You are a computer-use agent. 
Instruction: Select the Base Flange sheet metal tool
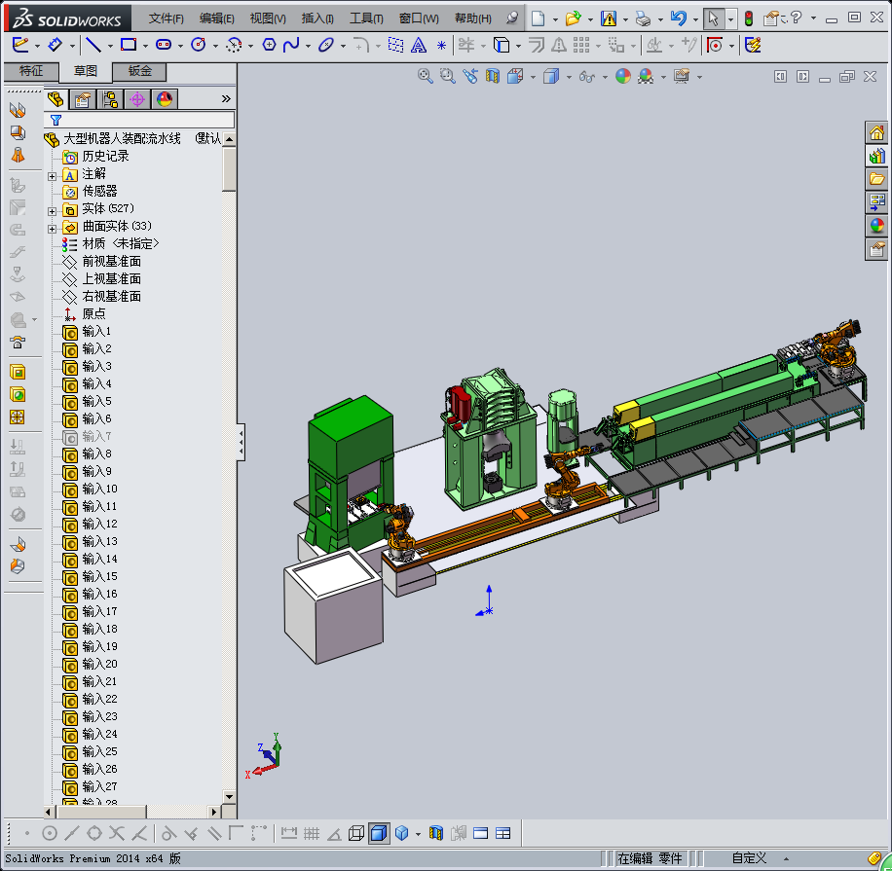click(18, 110)
